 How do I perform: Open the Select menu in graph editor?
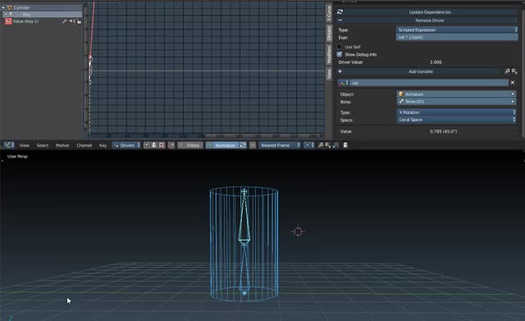(x=43, y=146)
